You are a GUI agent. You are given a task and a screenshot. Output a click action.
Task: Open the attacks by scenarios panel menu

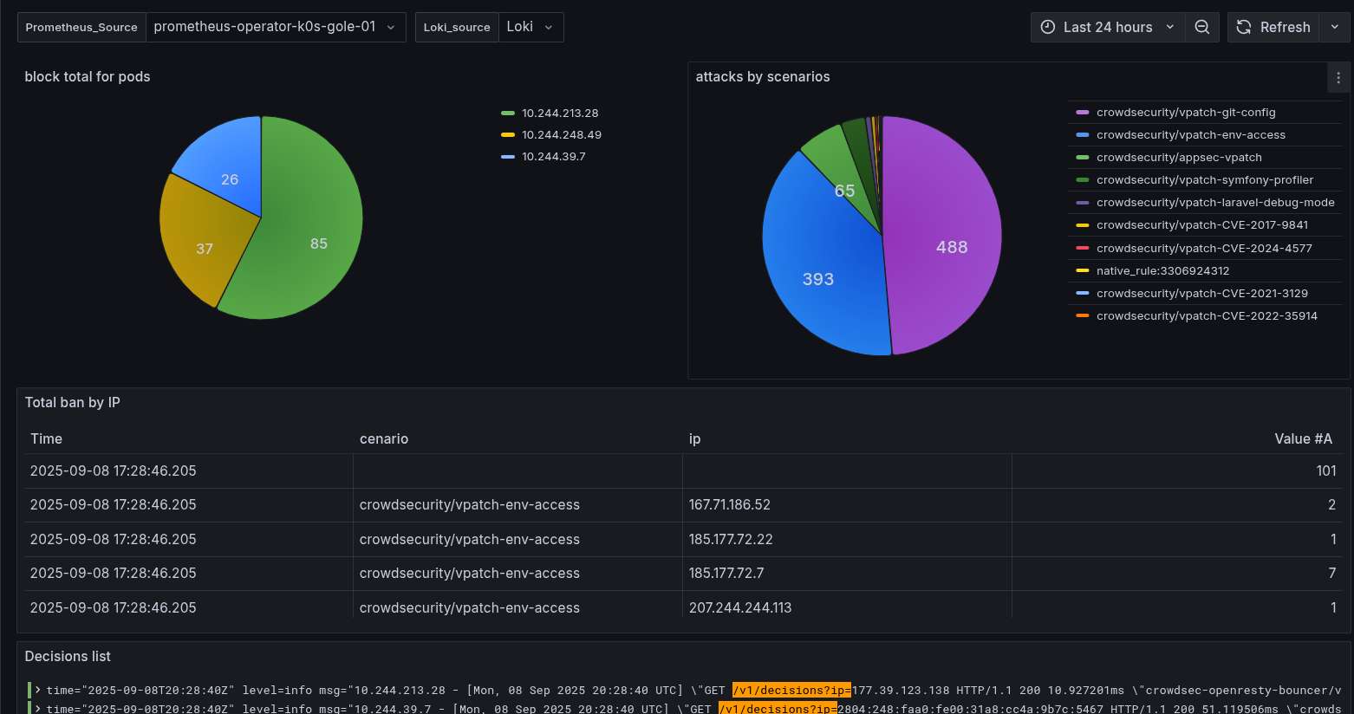tap(1338, 78)
